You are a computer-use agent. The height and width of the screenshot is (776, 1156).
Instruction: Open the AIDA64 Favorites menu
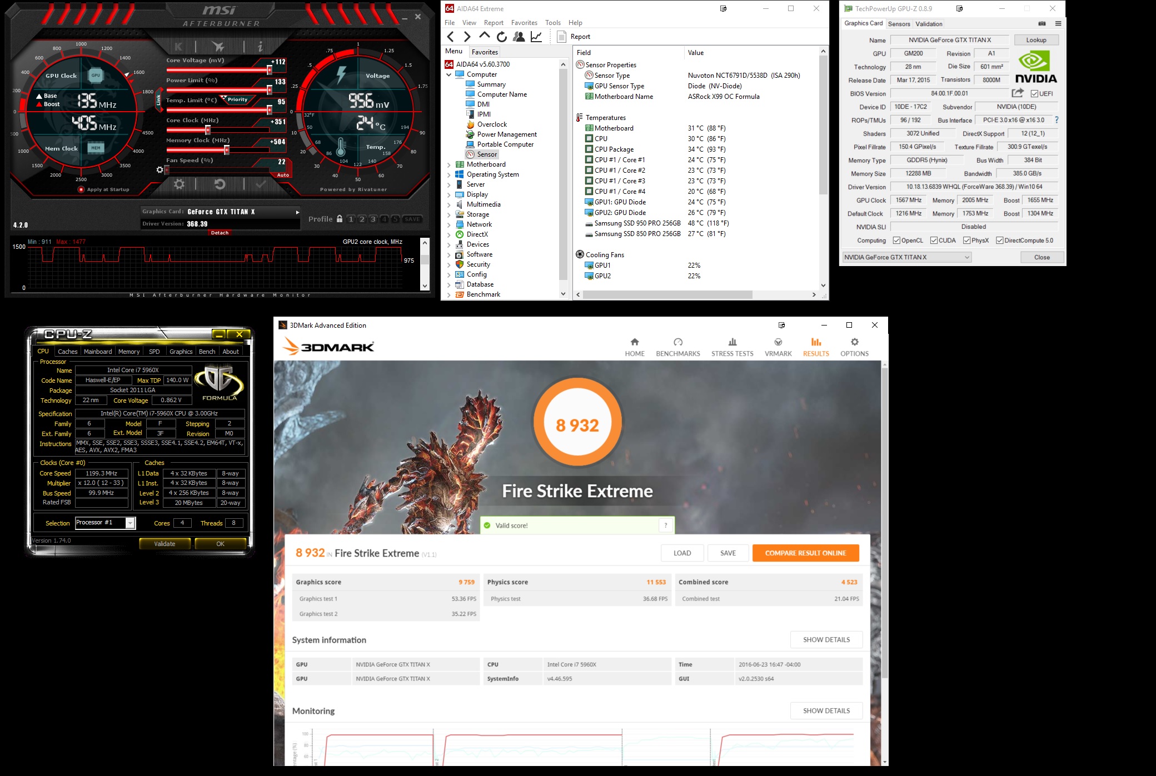(x=524, y=23)
